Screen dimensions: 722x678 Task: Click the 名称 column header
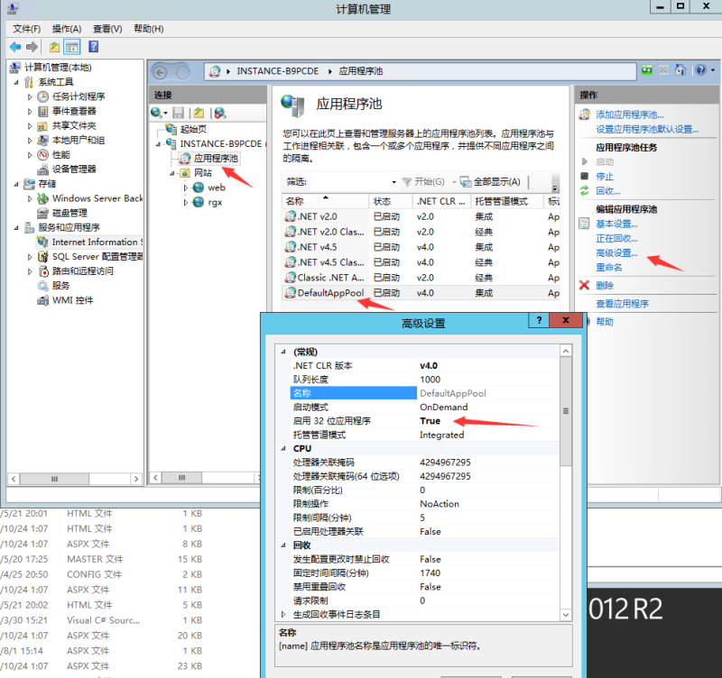pyautogui.click(x=325, y=201)
